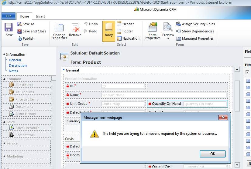
Task: Go to the General link
Action: [x=15, y=60]
